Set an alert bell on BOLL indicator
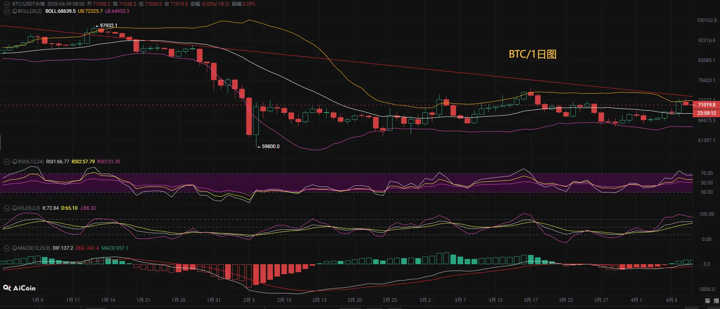The width and height of the screenshot is (720, 309). (15, 11)
